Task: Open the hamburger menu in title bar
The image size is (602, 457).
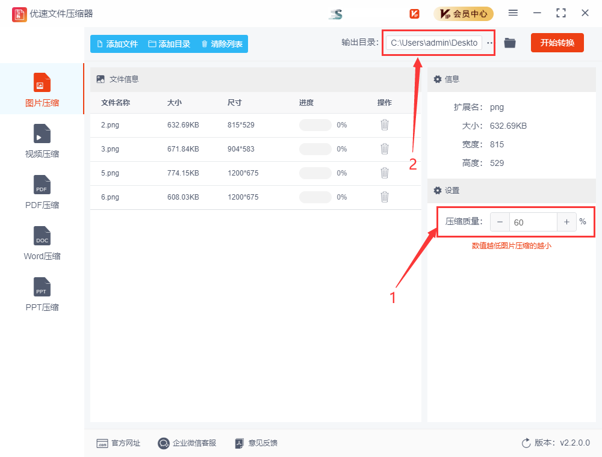Action: [x=513, y=13]
